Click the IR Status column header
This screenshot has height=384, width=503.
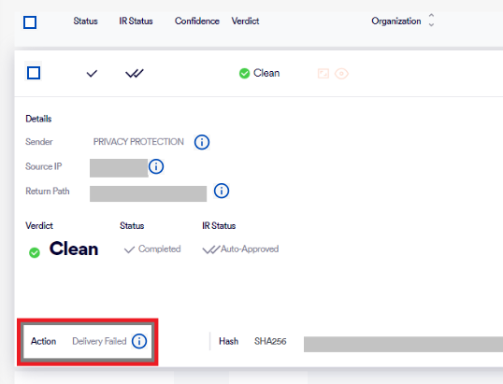[136, 21]
